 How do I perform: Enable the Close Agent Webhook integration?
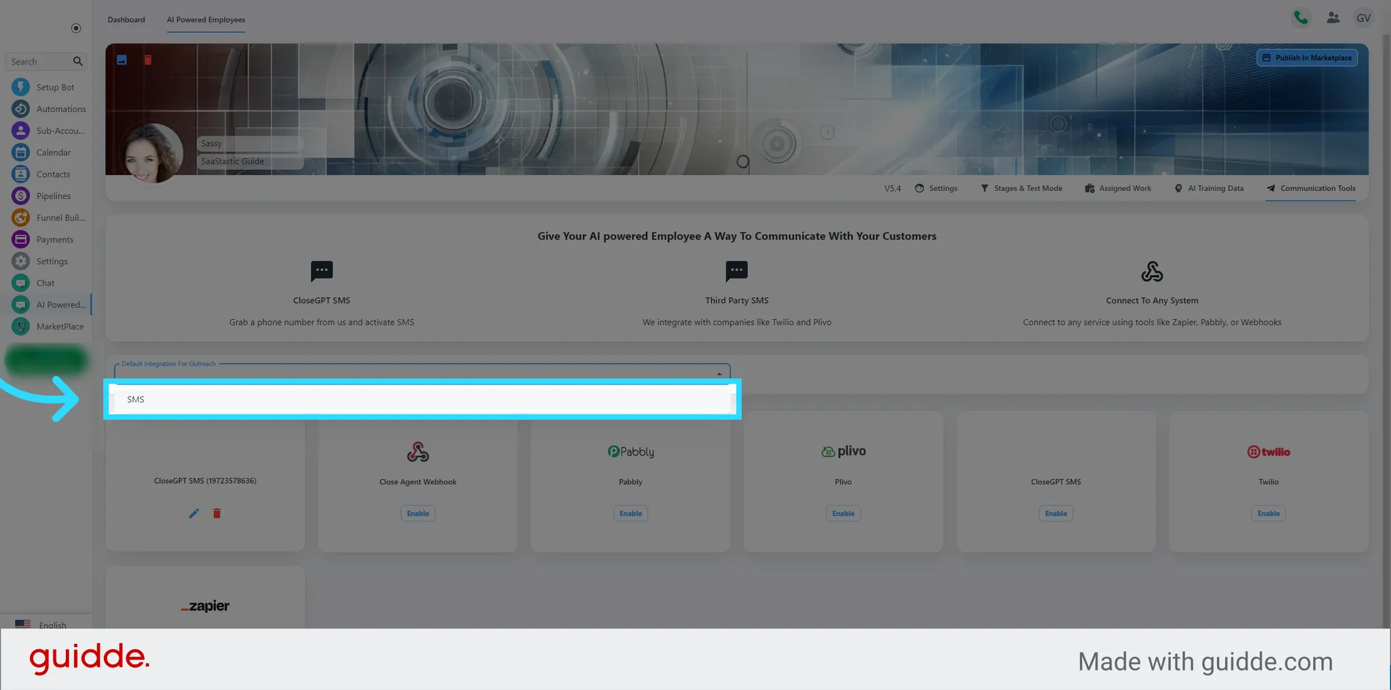(418, 513)
